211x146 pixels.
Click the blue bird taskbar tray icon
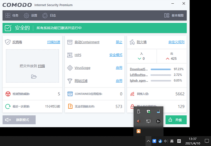154,141
